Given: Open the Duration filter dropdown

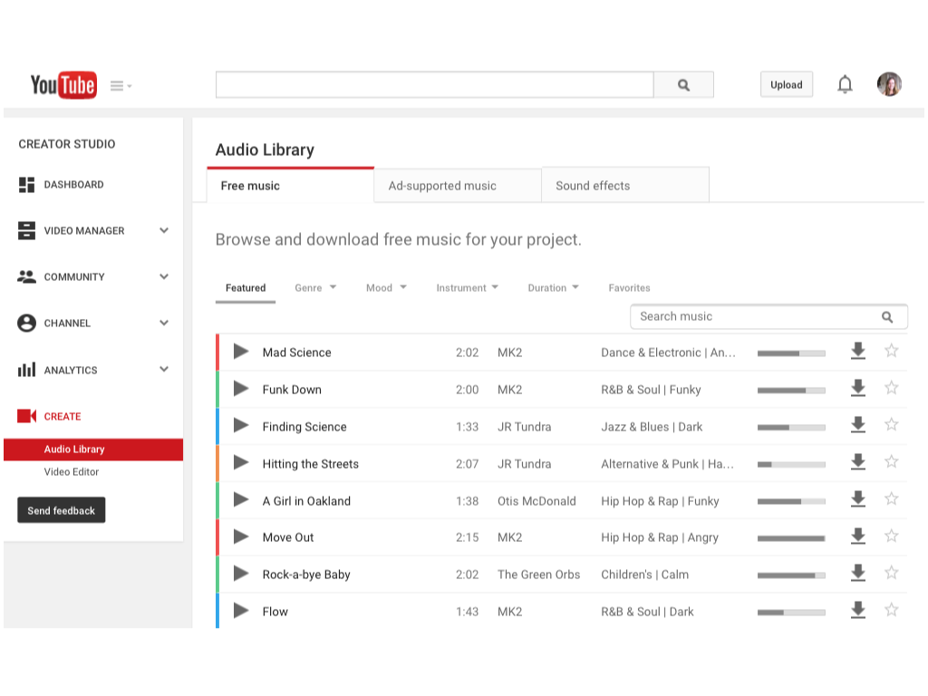Looking at the screenshot, I should 554,288.
